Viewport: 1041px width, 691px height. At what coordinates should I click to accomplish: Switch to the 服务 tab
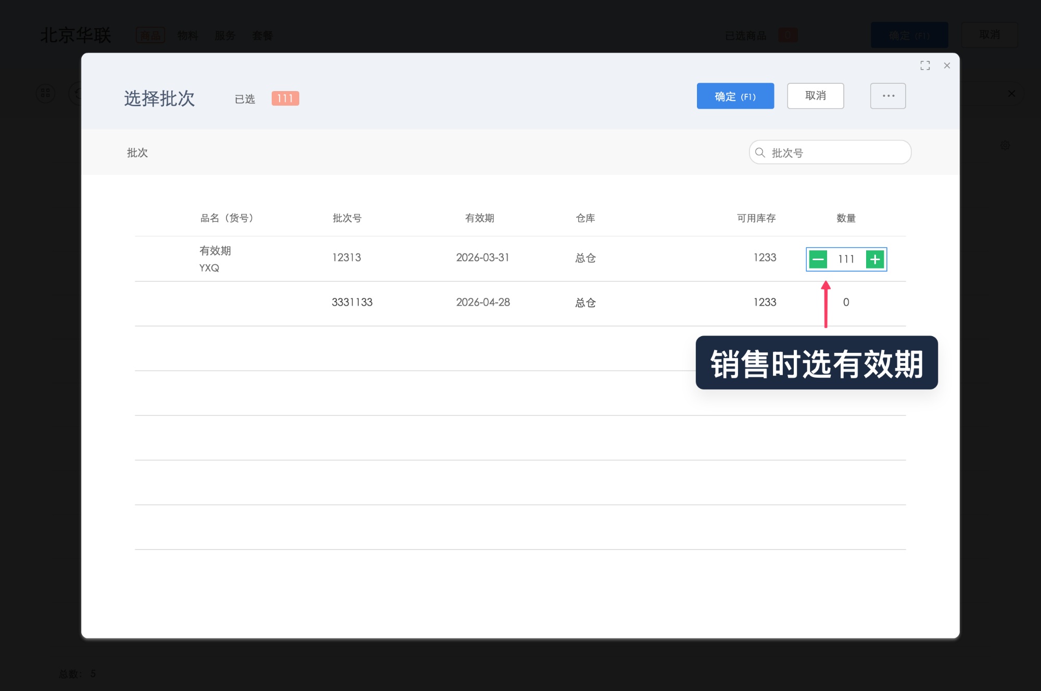click(224, 35)
